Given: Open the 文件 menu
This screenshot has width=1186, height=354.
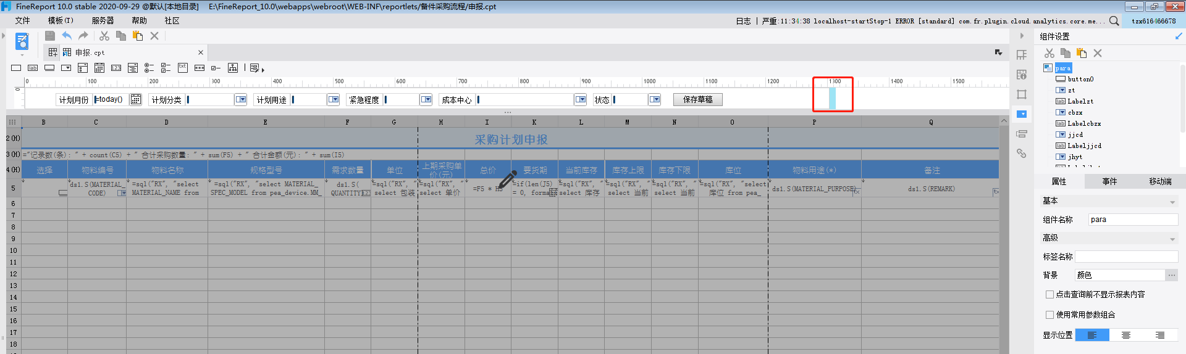Looking at the screenshot, I should pyautogui.click(x=23, y=20).
